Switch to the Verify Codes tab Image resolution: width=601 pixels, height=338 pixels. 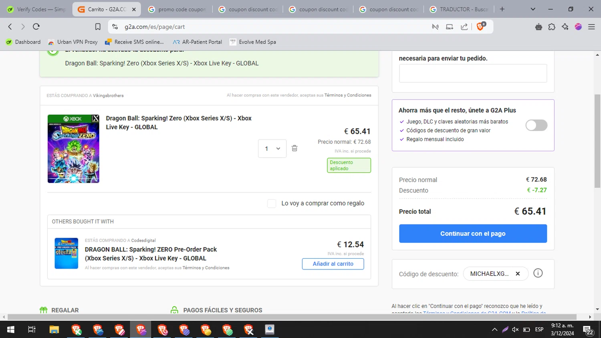tap(36, 9)
